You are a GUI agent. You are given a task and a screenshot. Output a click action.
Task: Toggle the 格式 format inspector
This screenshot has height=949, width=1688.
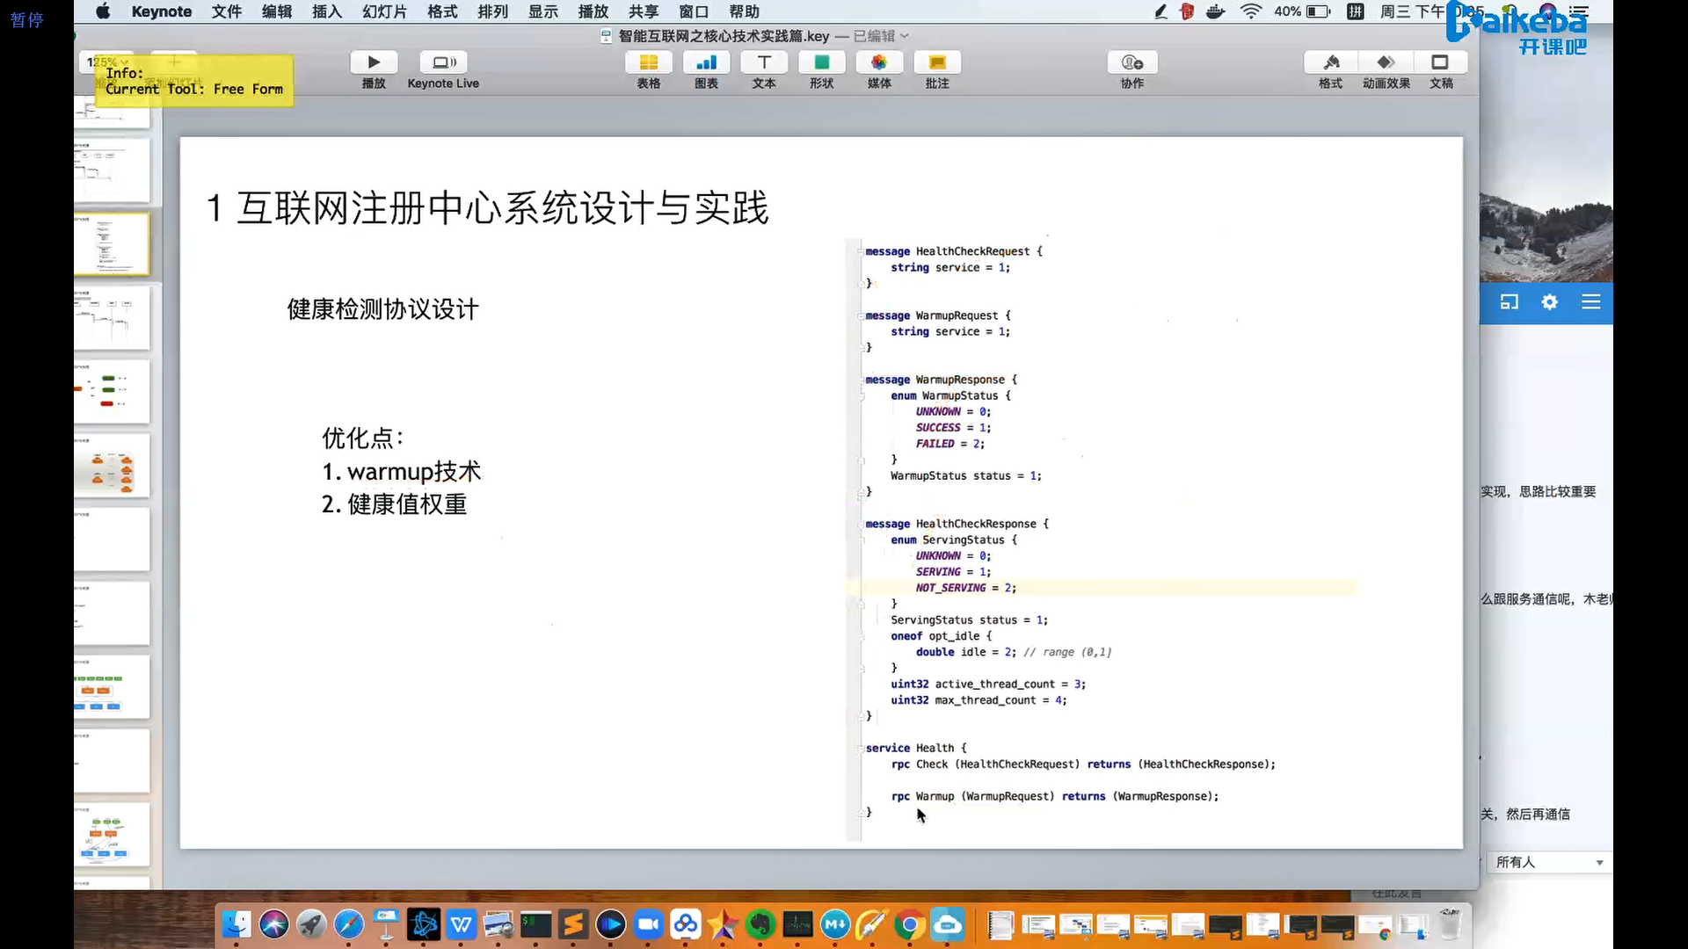pyautogui.click(x=1330, y=62)
